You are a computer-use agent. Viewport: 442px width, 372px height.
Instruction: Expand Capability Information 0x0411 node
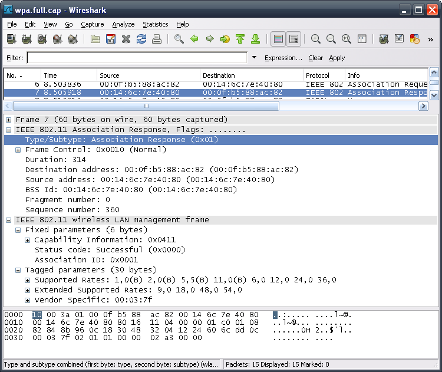pyautogui.click(x=27, y=240)
